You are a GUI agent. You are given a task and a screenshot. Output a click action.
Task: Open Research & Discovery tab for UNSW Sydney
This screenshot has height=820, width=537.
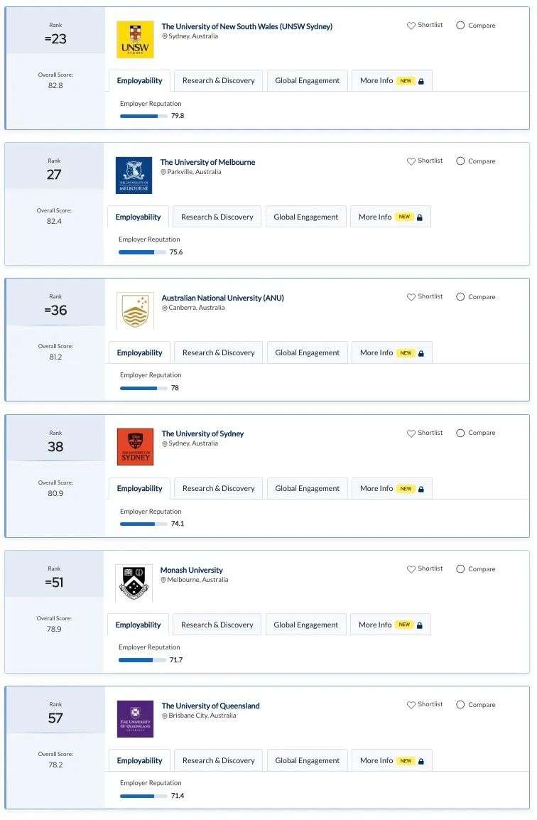(219, 80)
